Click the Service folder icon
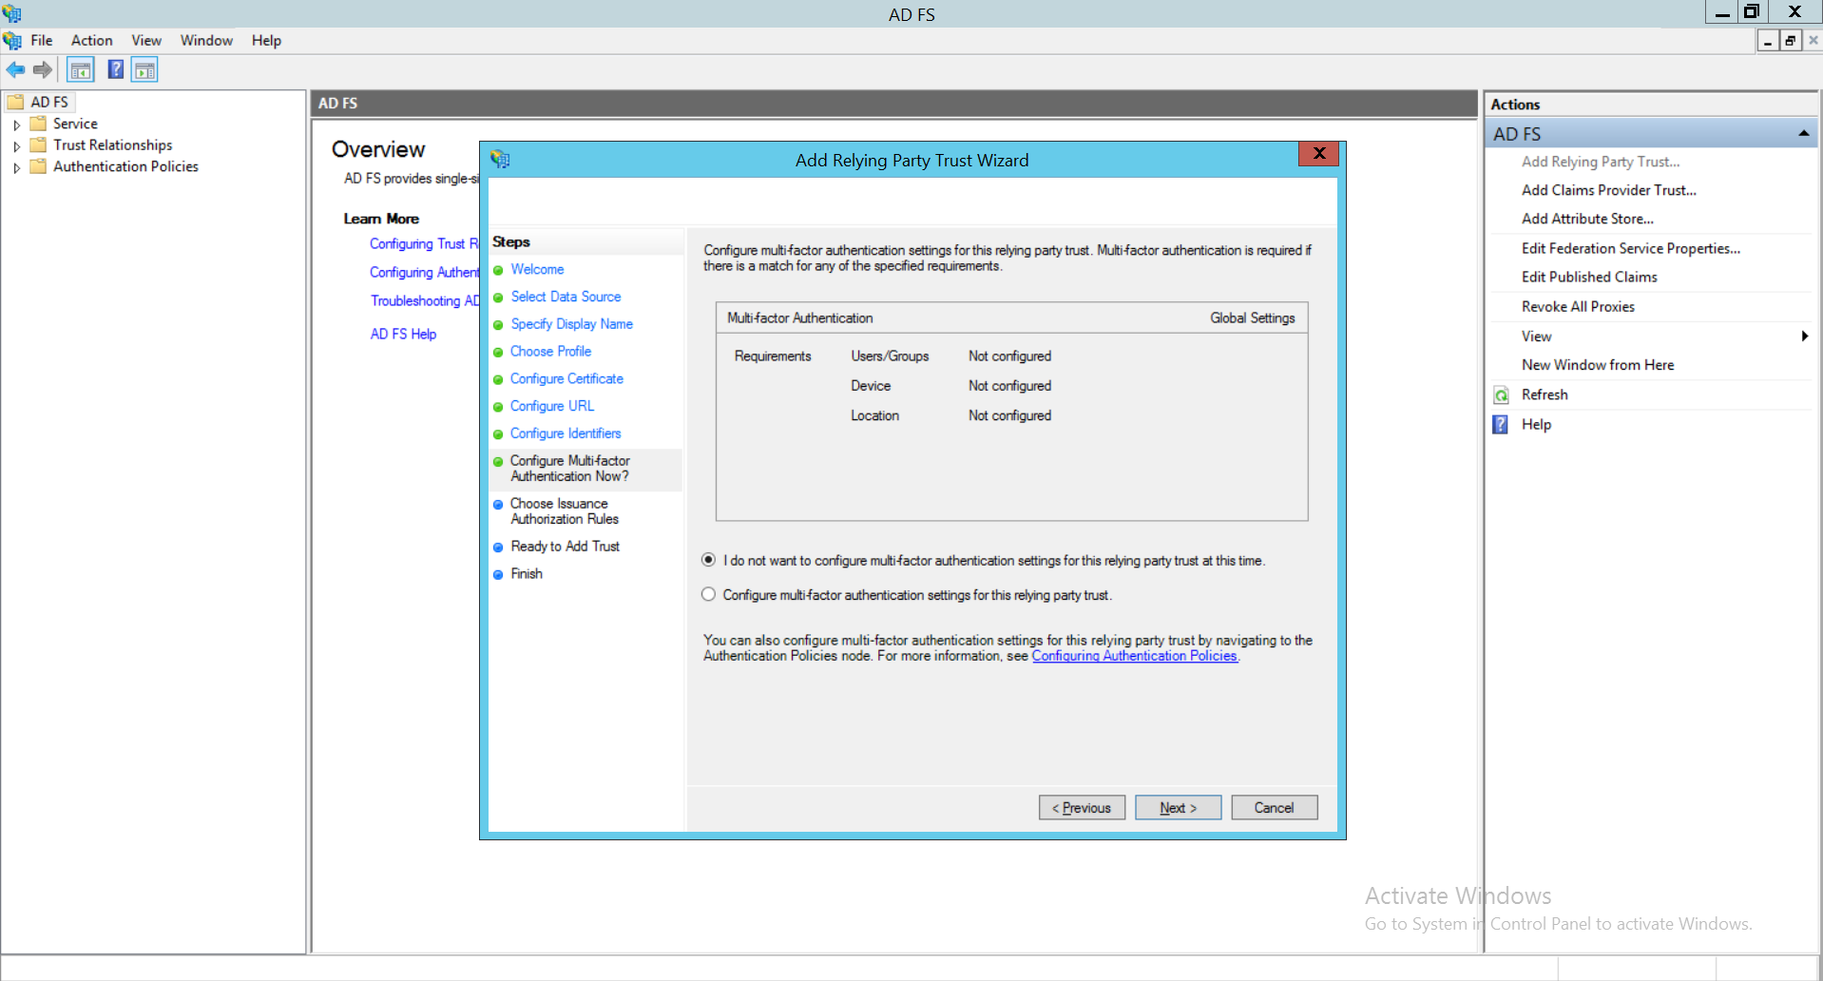1823x981 pixels. point(37,123)
